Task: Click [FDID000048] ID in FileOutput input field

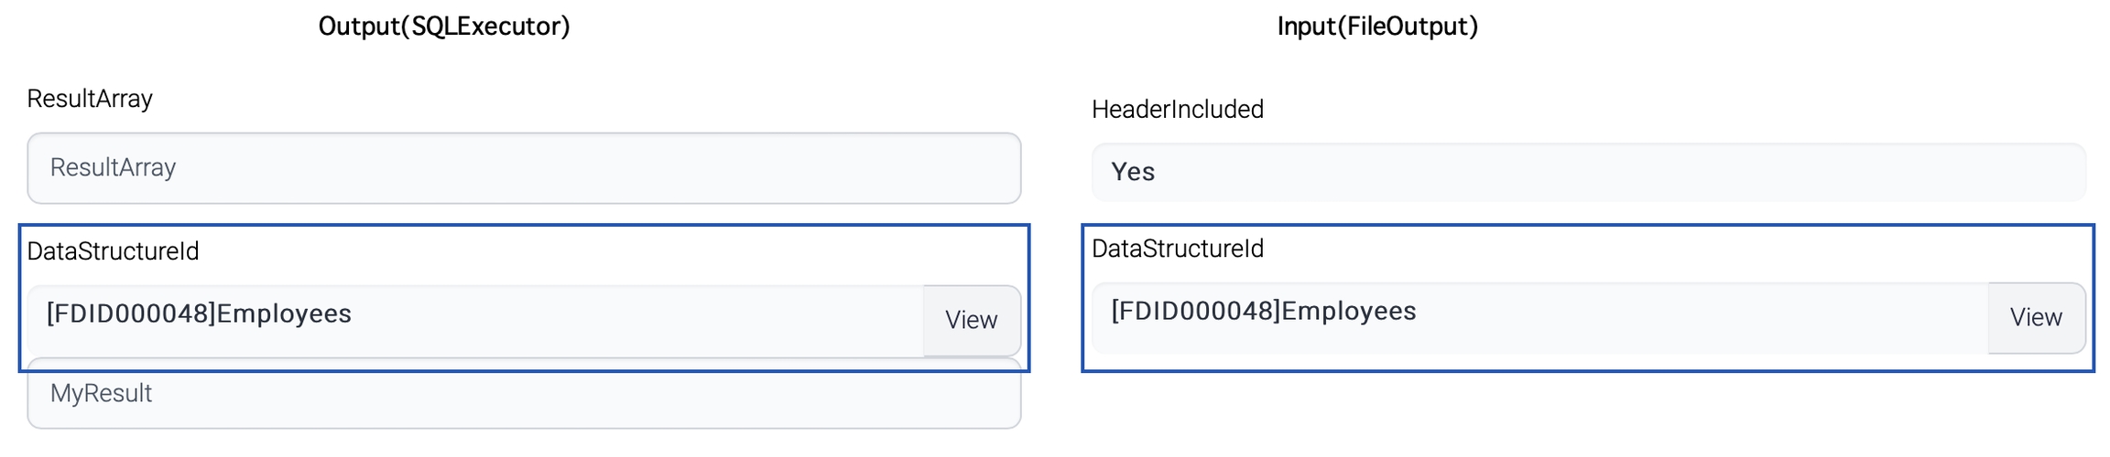Action: (1195, 311)
